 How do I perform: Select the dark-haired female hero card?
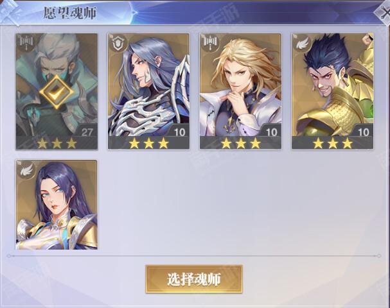click(57, 205)
